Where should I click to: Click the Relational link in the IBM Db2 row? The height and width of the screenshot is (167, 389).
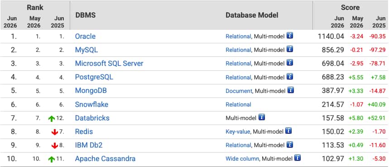238,145
